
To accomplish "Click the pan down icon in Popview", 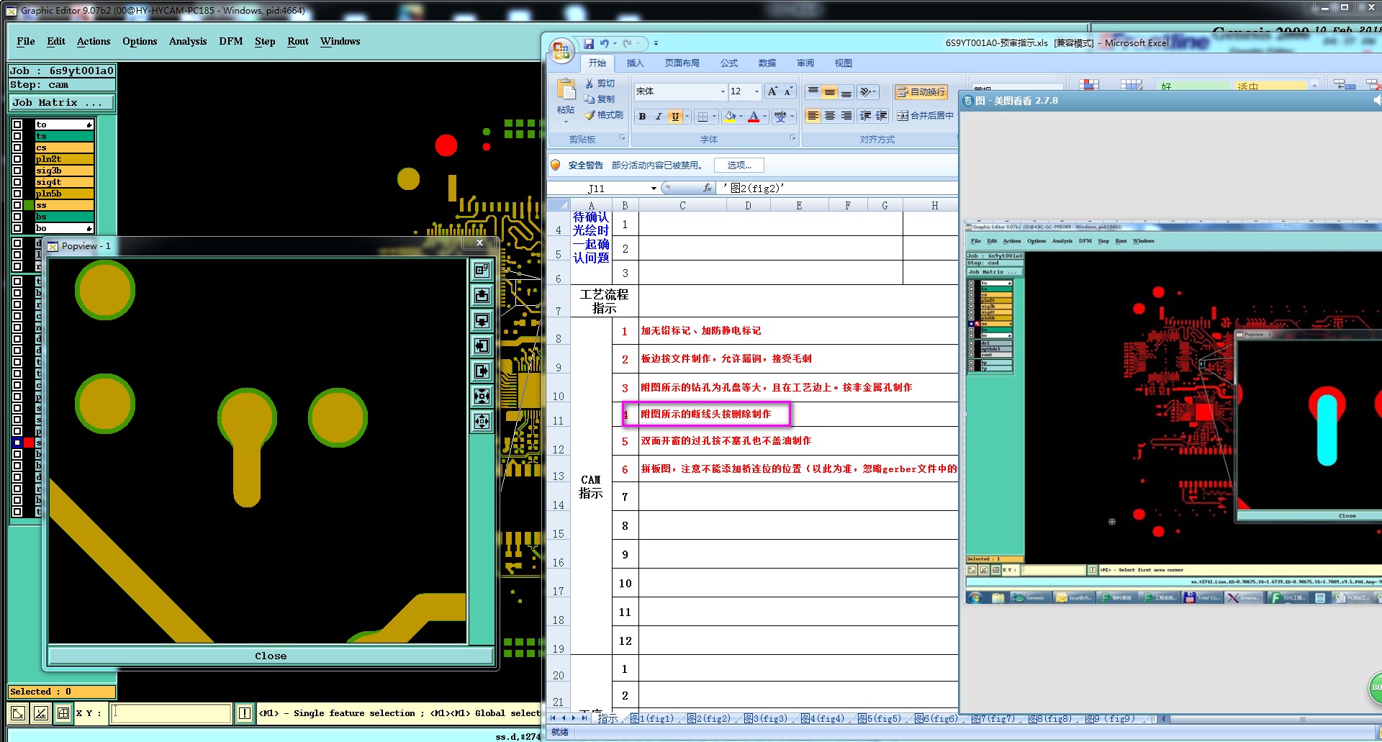I will coord(482,320).
